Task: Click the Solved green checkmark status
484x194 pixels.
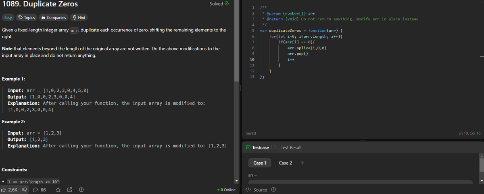Action: tap(219, 4)
